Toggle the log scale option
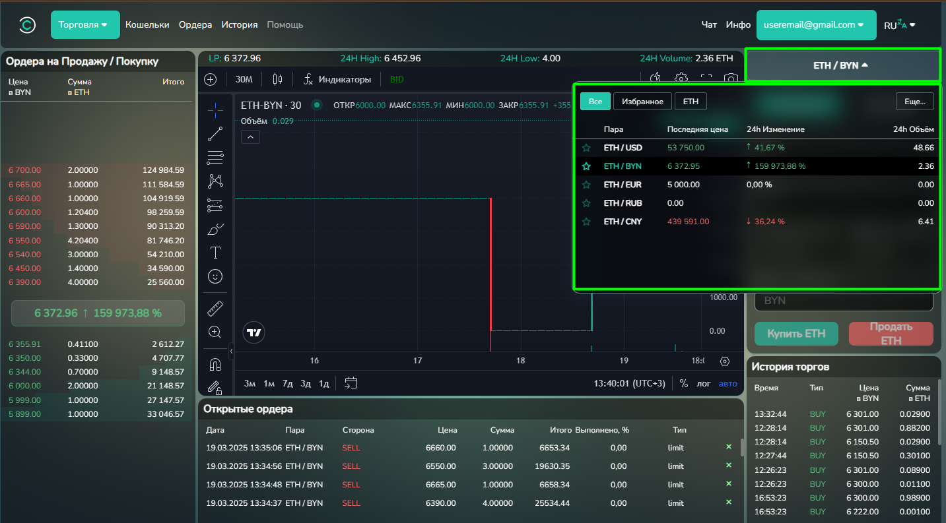This screenshot has height=523, width=946. (x=704, y=383)
